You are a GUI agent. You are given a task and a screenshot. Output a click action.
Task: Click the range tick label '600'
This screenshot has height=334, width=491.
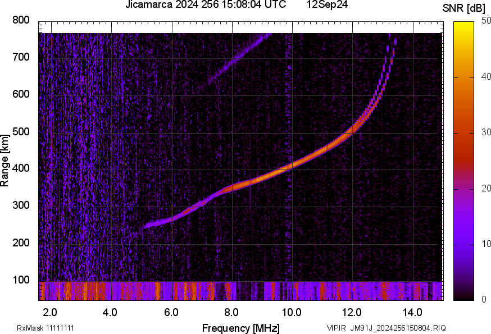(x=21, y=94)
